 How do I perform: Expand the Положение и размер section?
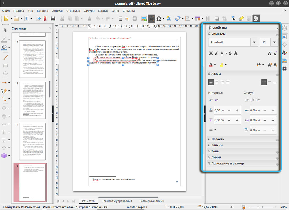pos(227,163)
